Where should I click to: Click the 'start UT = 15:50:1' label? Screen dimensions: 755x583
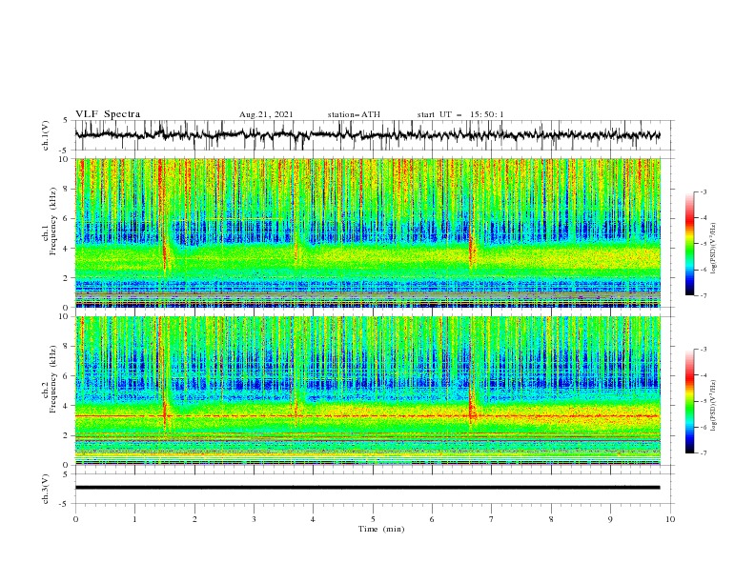point(460,114)
